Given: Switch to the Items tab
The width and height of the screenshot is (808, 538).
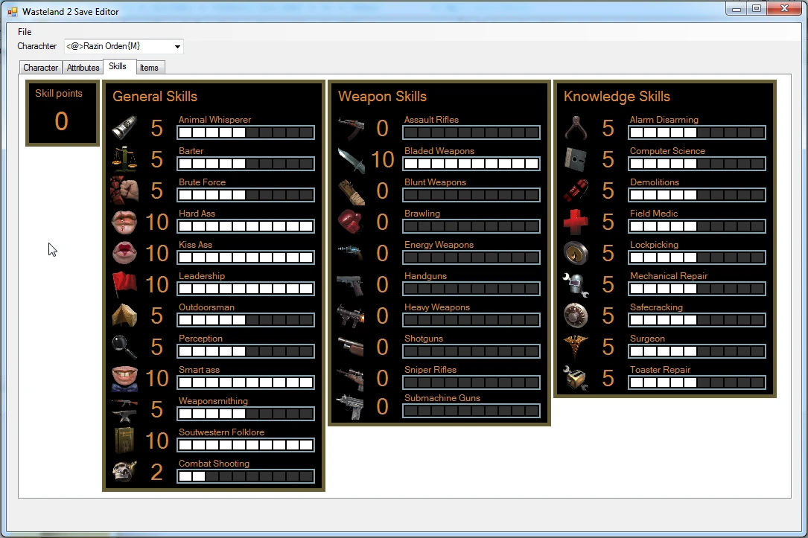Looking at the screenshot, I should coord(149,68).
